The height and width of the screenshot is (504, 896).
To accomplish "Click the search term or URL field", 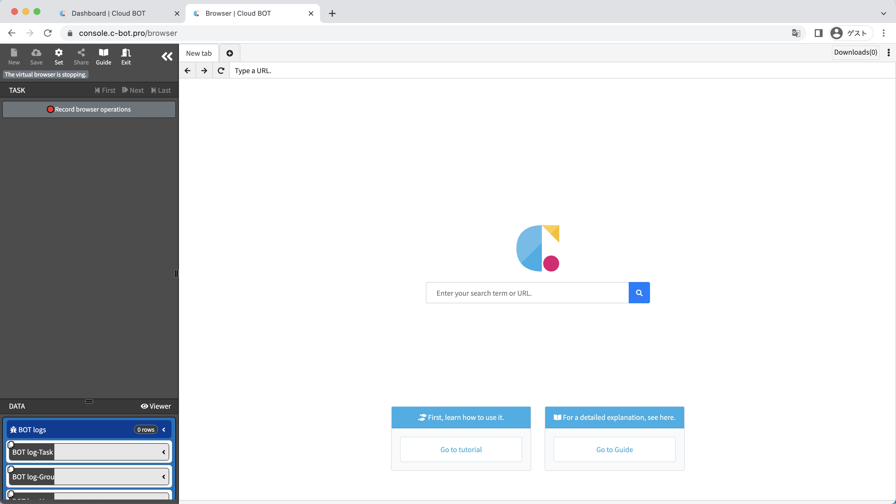I will click(527, 293).
